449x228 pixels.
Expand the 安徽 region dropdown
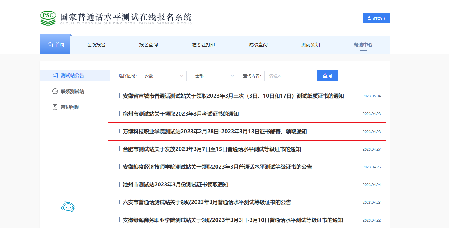pyautogui.click(x=163, y=76)
